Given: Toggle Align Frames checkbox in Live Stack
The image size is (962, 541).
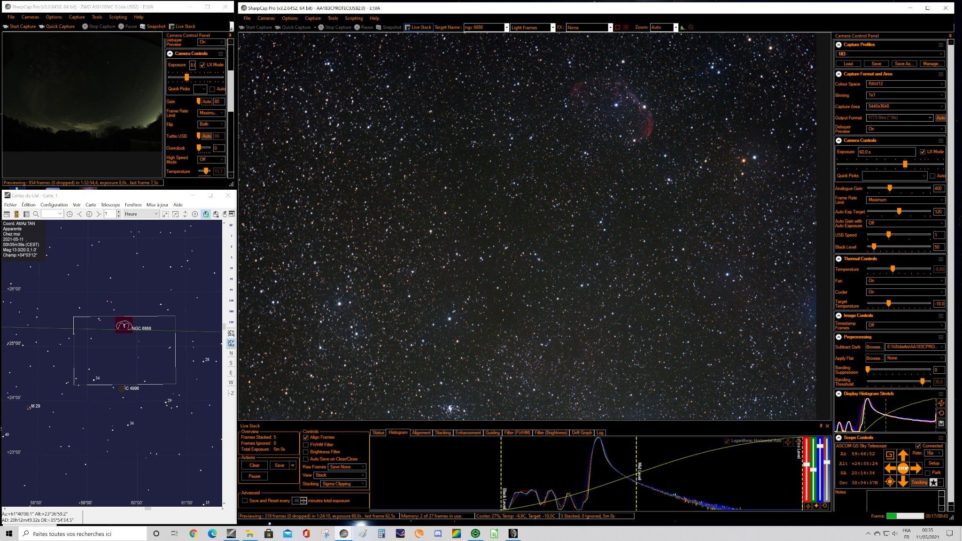Looking at the screenshot, I should (x=306, y=437).
